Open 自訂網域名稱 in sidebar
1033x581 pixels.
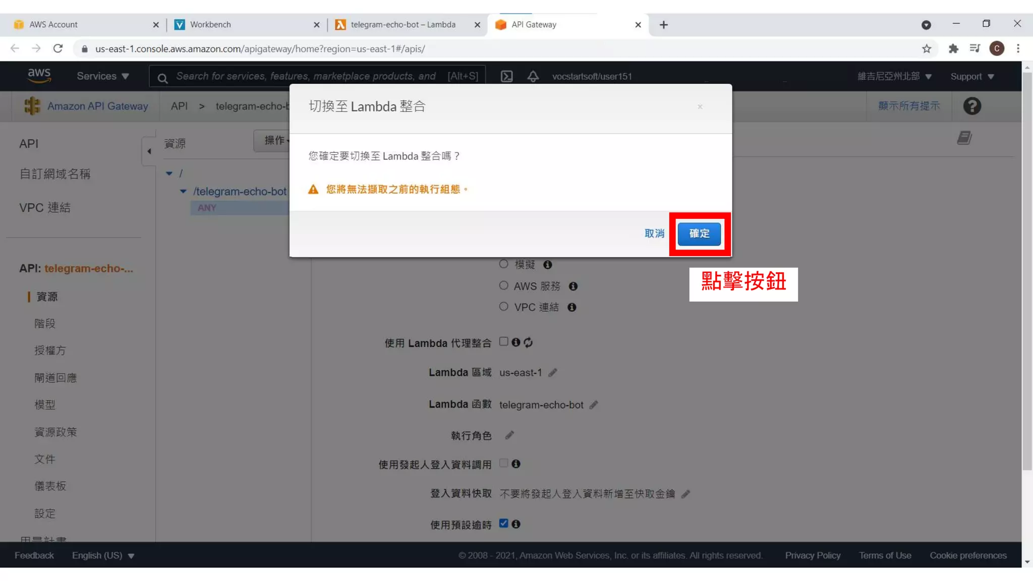click(x=55, y=174)
